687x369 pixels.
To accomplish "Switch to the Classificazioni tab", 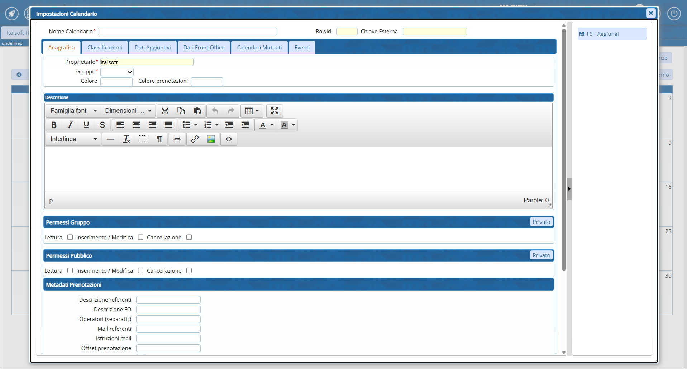I will [105, 48].
